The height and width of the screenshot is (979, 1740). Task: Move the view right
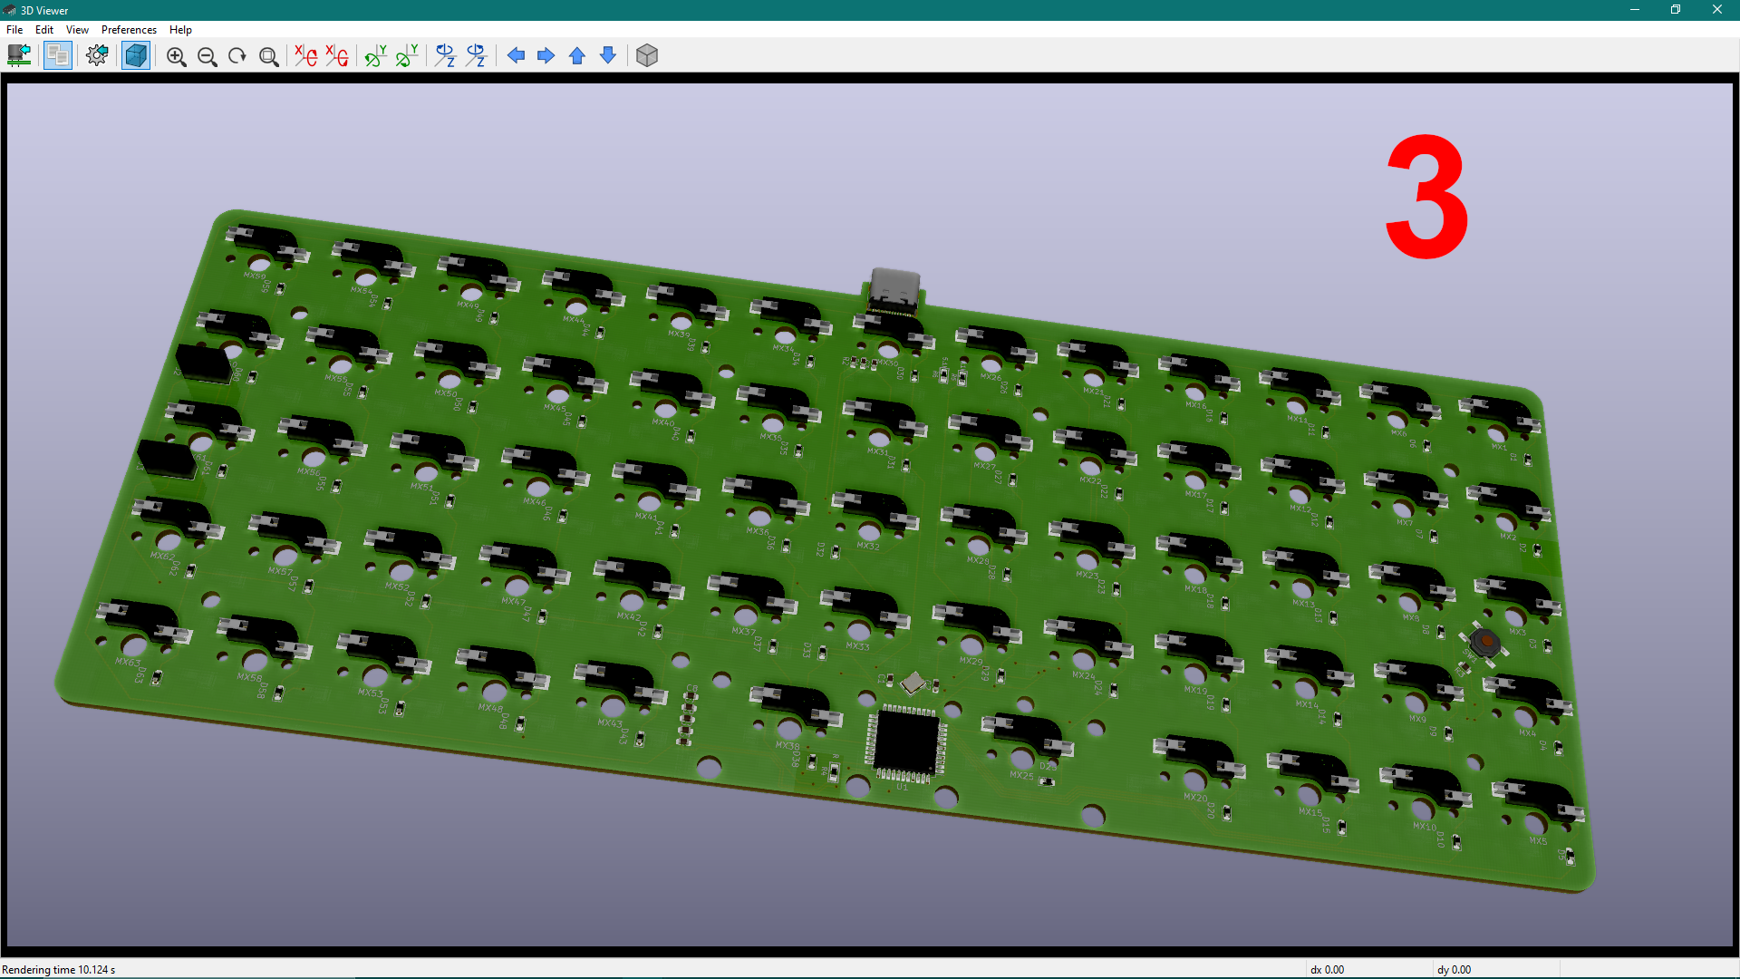click(x=546, y=55)
